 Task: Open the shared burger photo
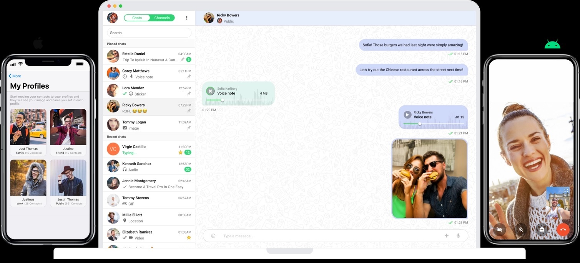429,179
